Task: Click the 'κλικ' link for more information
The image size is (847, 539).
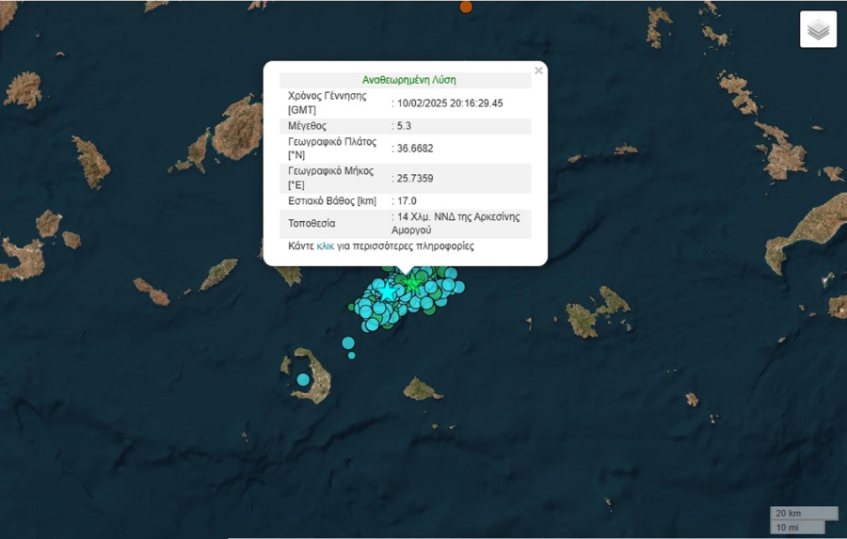Action: coord(325,246)
